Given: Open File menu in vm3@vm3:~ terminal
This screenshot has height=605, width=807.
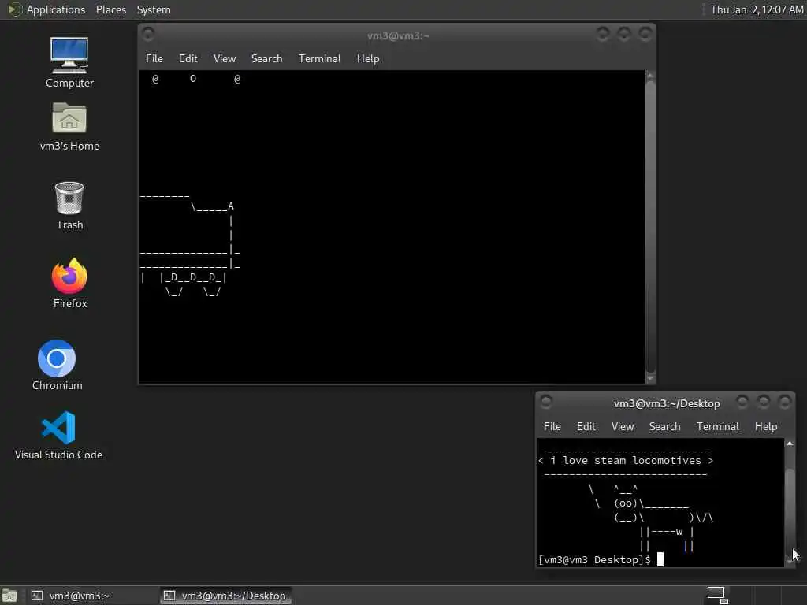Looking at the screenshot, I should pyautogui.click(x=154, y=58).
